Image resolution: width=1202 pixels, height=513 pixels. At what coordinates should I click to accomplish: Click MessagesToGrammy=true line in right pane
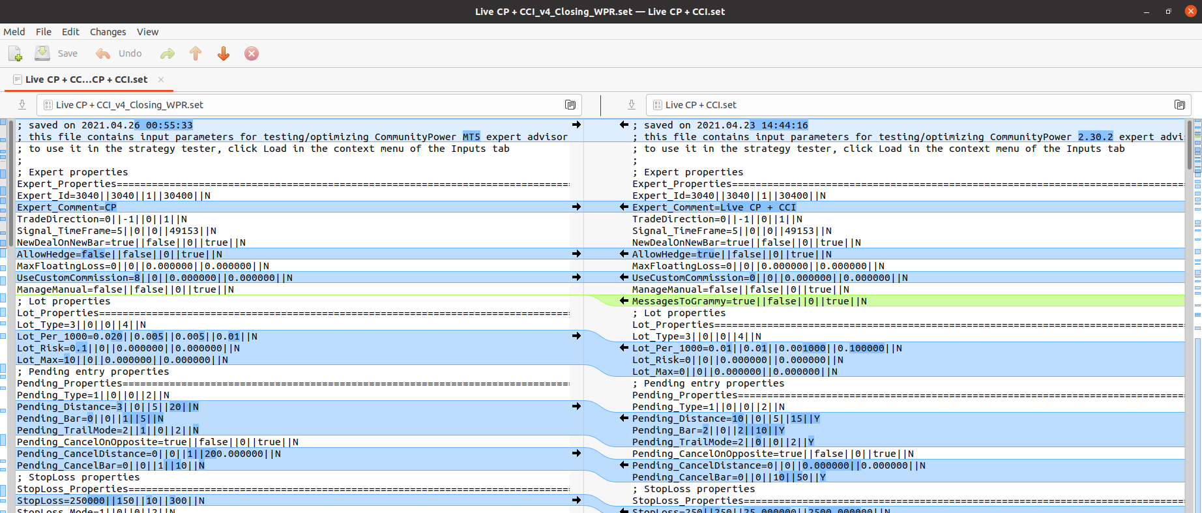(749, 301)
